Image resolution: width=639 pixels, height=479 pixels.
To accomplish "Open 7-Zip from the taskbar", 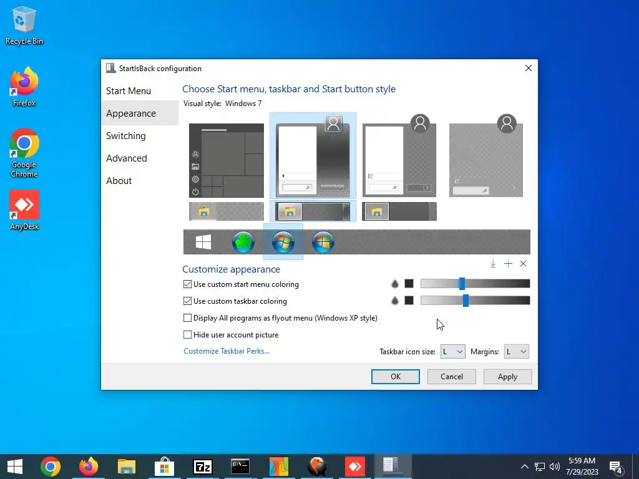I will pyautogui.click(x=203, y=467).
